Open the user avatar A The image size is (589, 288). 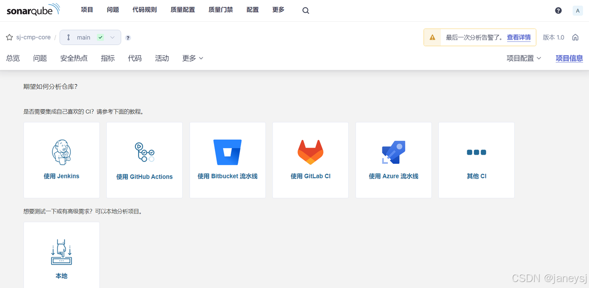(x=577, y=11)
